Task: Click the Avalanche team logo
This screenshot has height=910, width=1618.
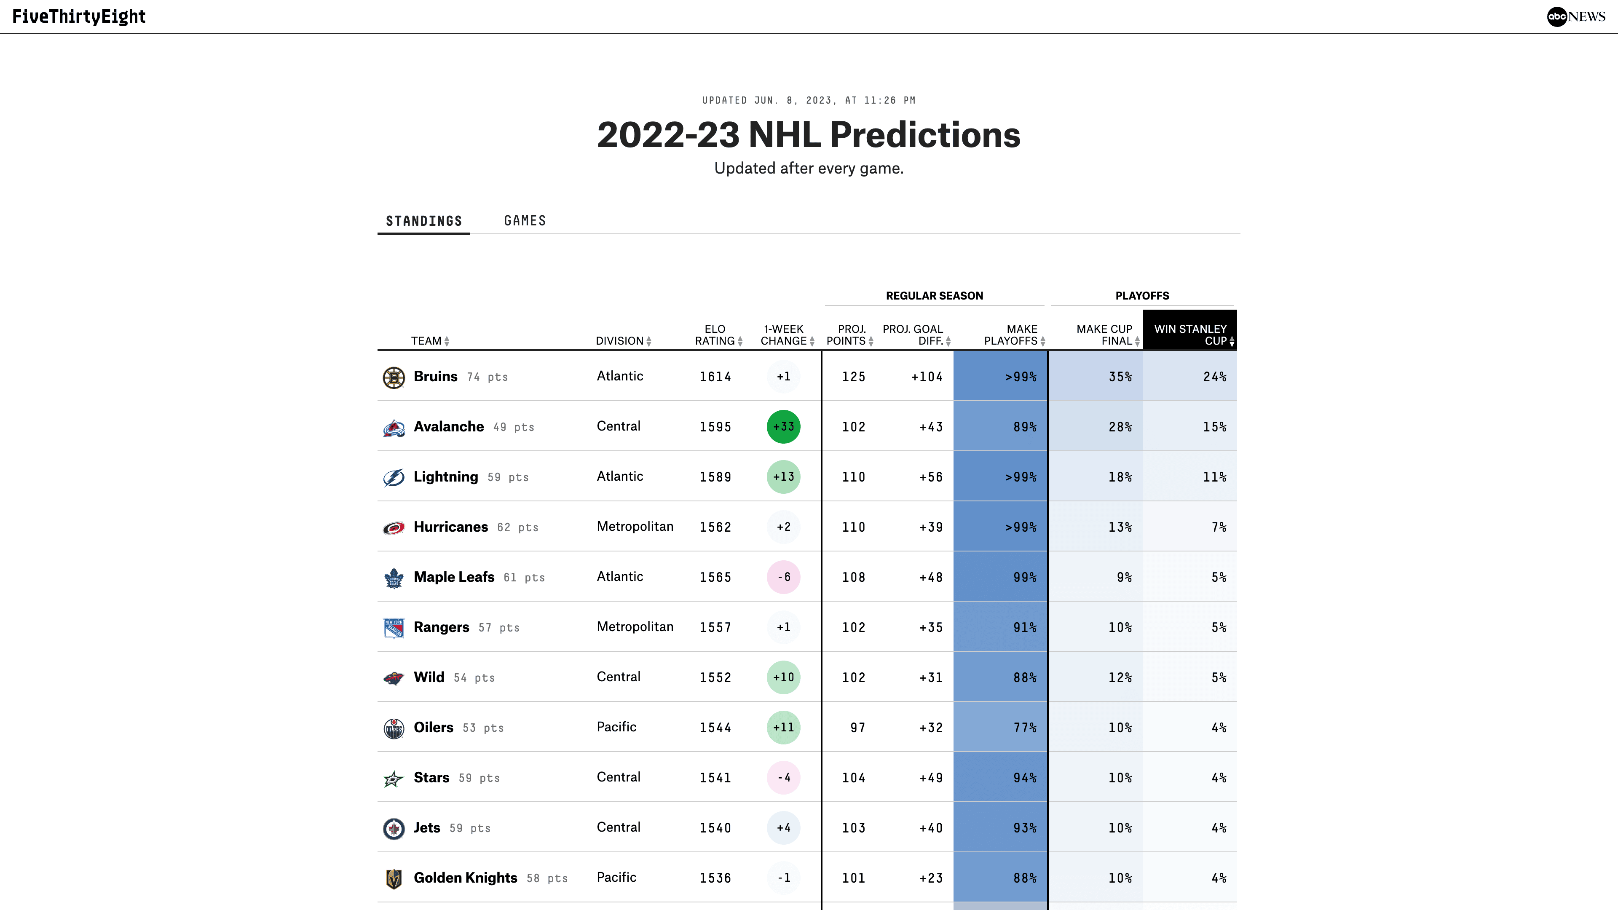Action: pos(394,428)
